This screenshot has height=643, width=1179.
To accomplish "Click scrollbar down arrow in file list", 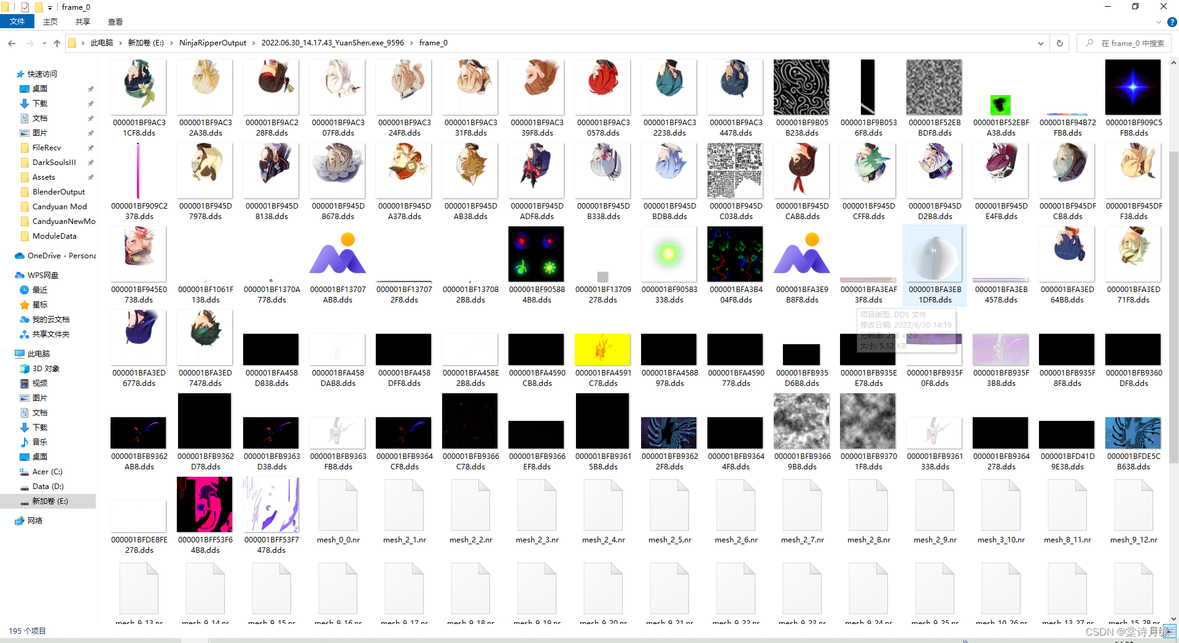I will coord(1173,619).
